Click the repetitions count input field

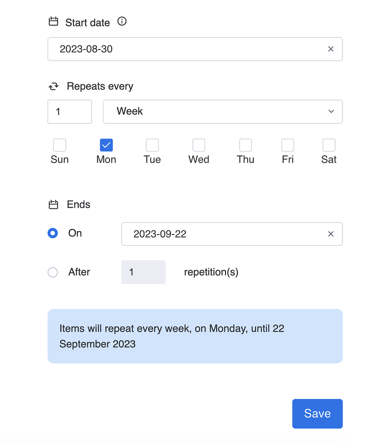point(143,272)
